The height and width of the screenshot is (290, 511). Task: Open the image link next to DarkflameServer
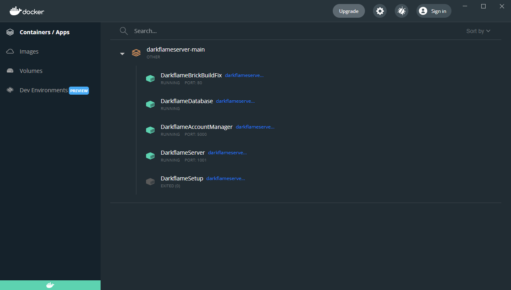pos(227,152)
